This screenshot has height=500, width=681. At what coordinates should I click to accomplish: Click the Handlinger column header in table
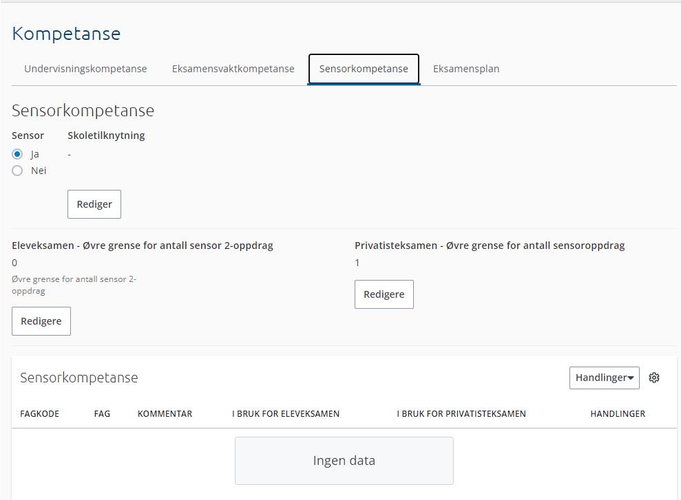(x=618, y=414)
